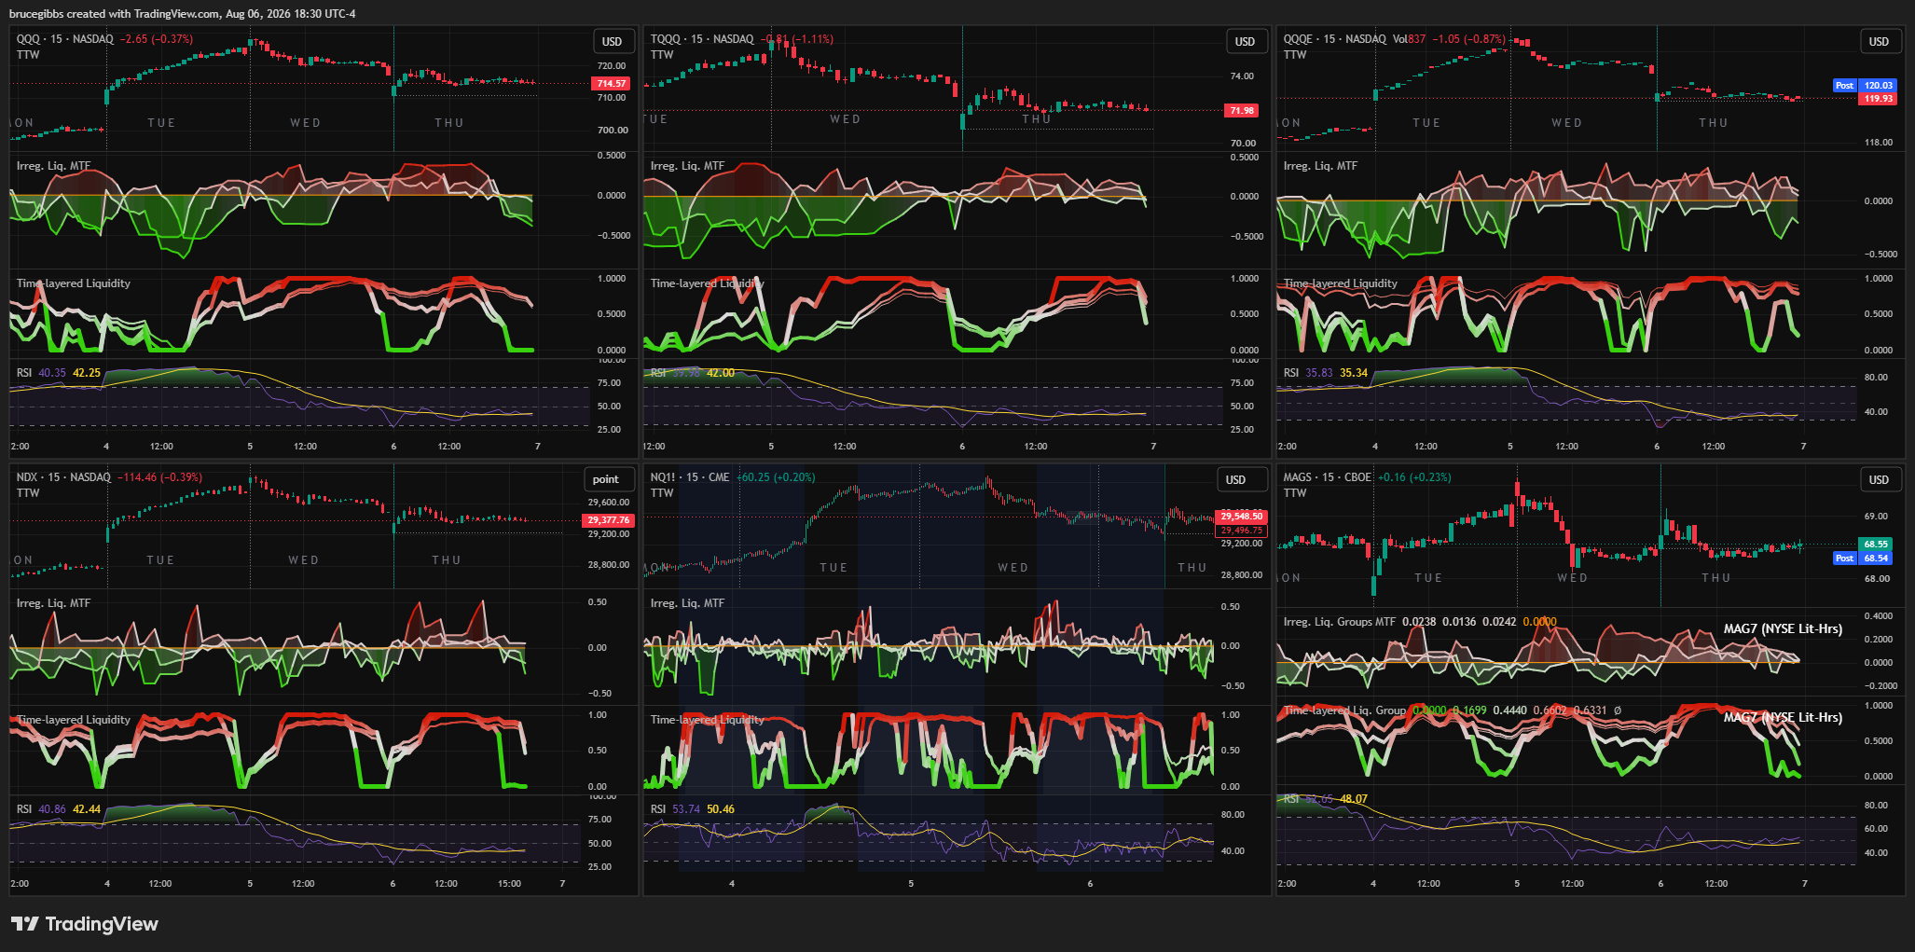The width and height of the screenshot is (1915, 952).
Task: Click the TradingView logo at the bottom
Action: [x=85, y=924]
